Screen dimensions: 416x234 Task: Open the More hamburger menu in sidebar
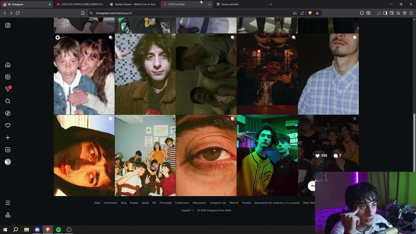[x=8, y=203]
